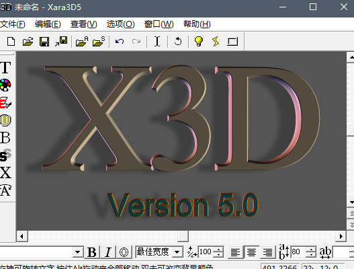Image resolution: width=354 pixels, height=269 pixels.
Task: Click the rotate arrow icon
Action: [178, 42]
